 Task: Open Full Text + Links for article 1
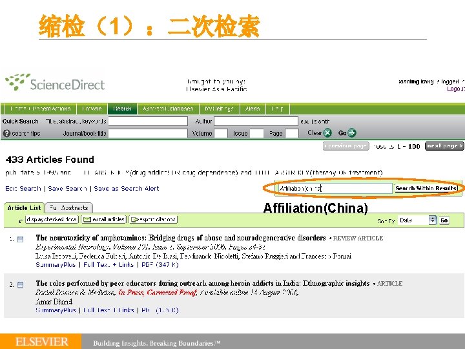pyautogui.click(x=108, y=265)
